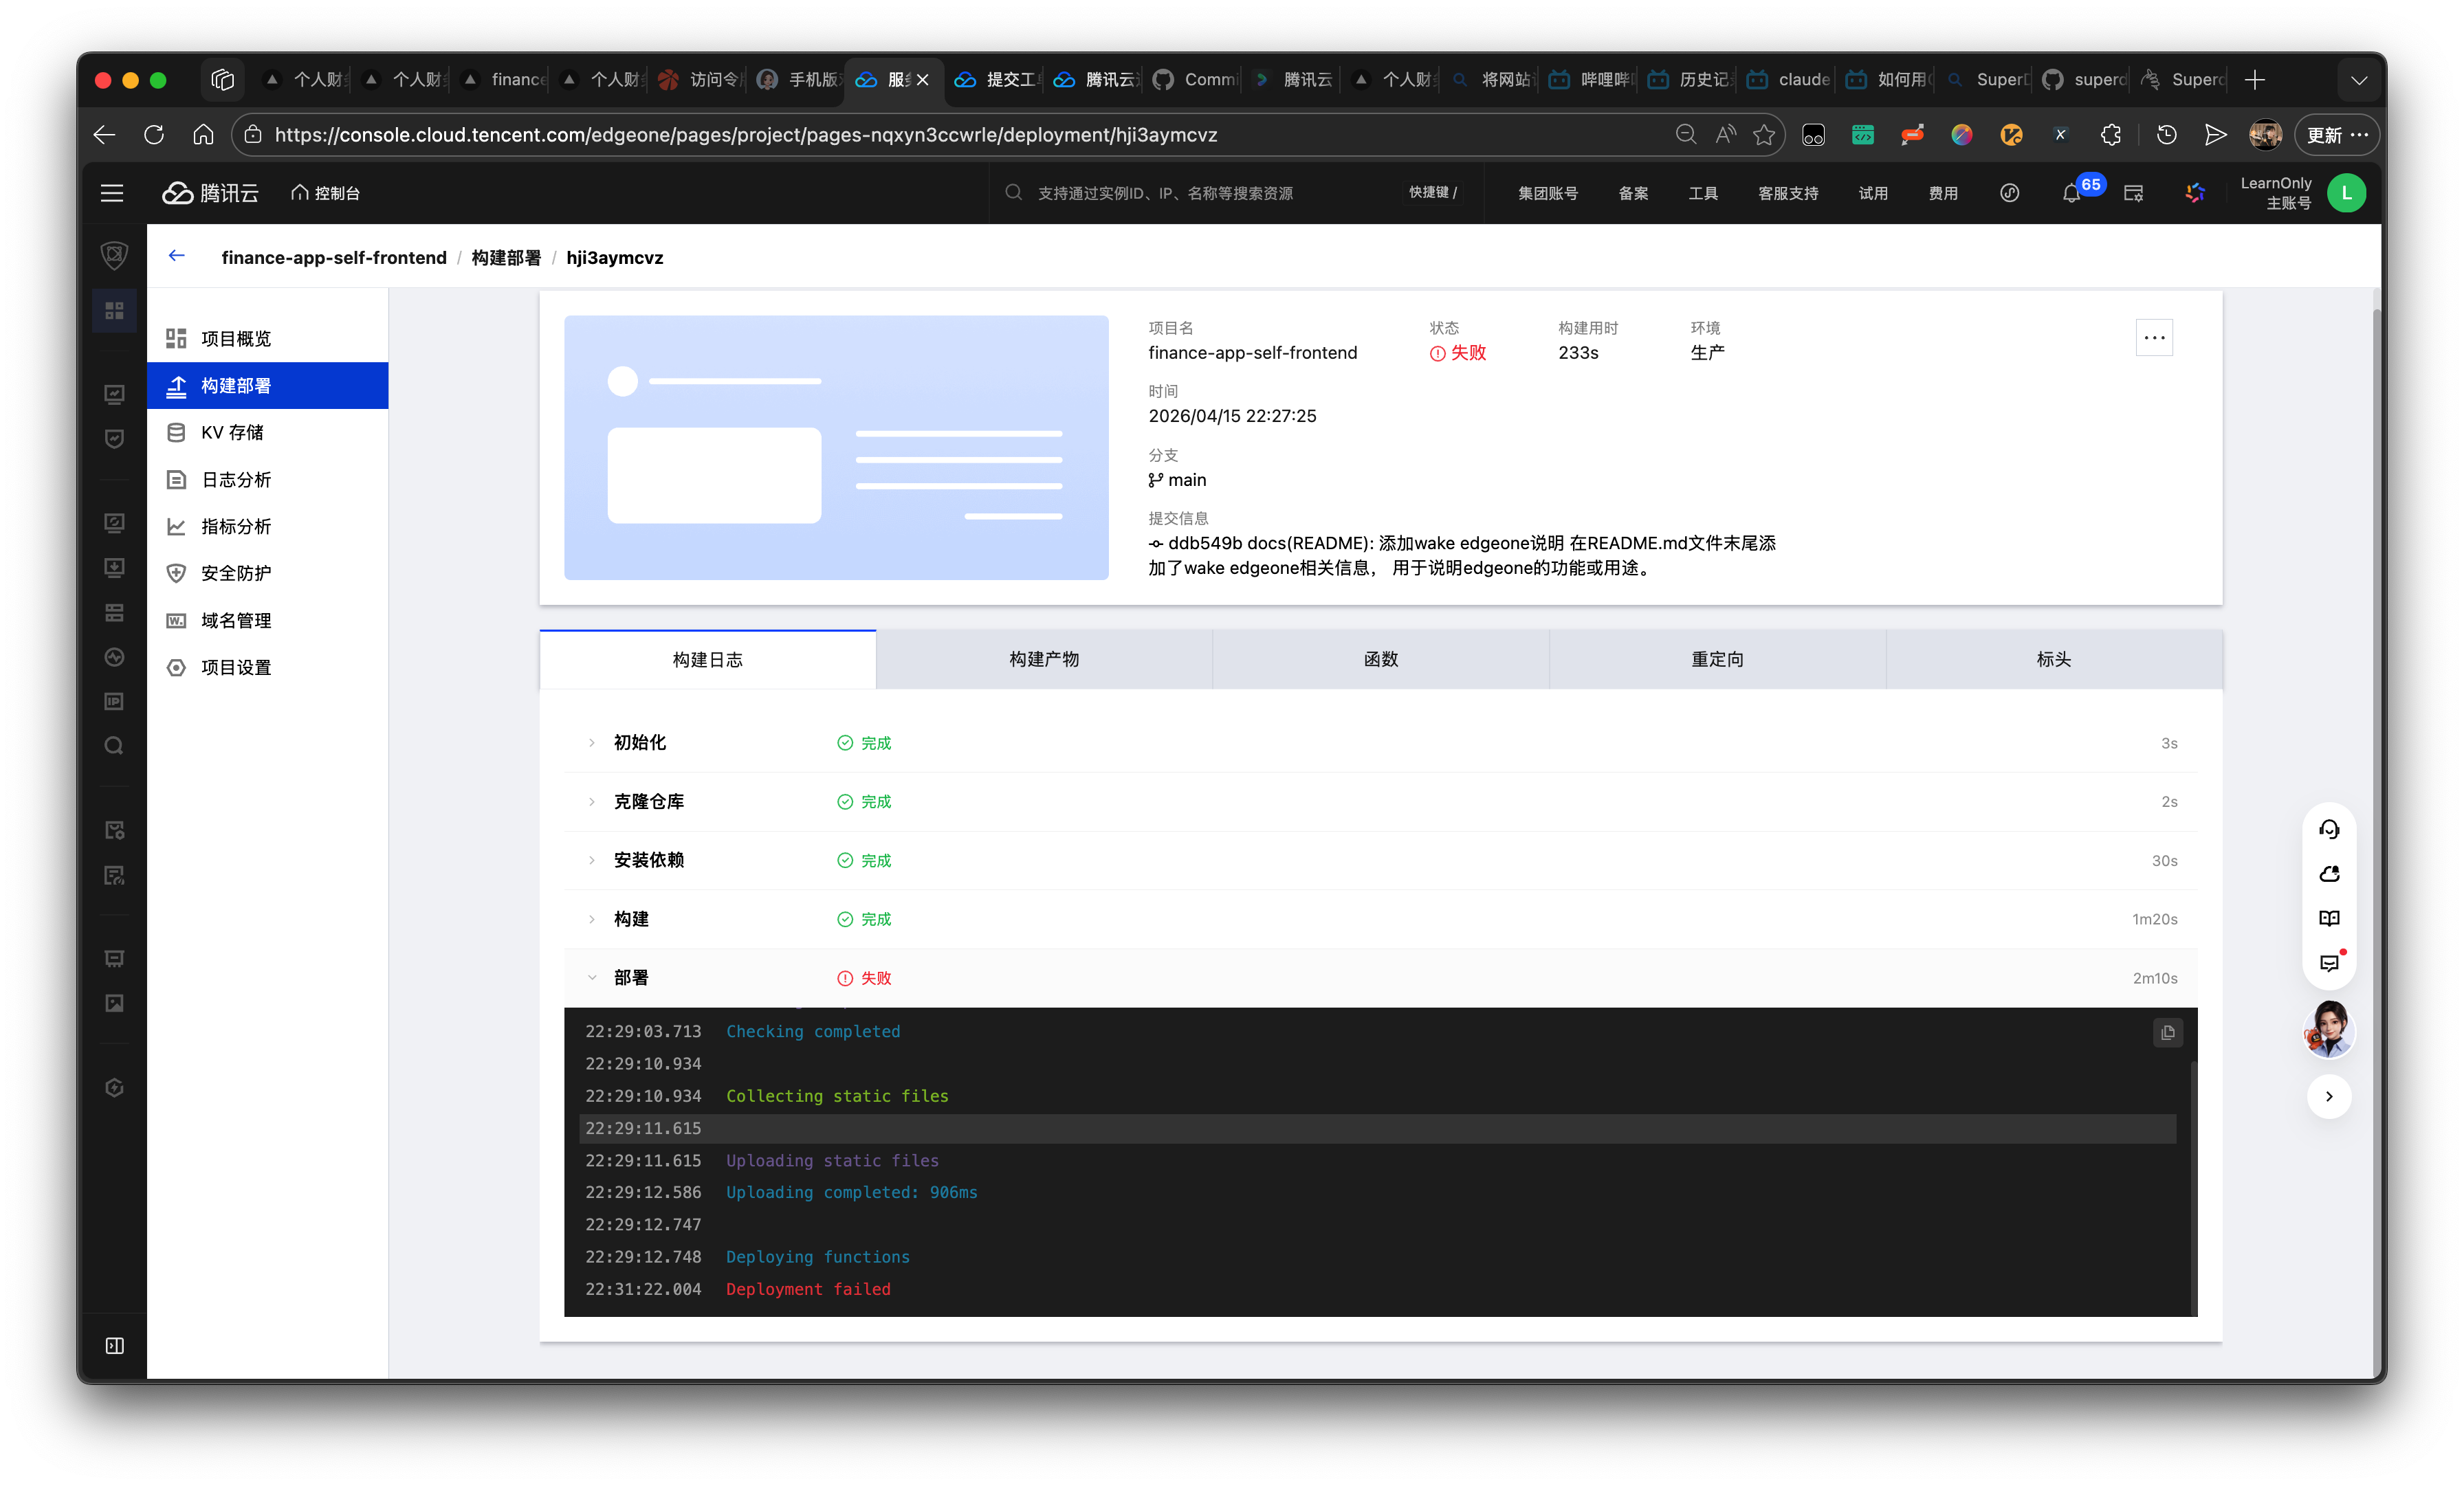Click the back arrow beside the project name
Screen dimensions: 2464x1486
[x=177, y=256]
